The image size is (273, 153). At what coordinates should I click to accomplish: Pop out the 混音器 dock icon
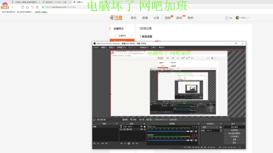coord(198,124)
